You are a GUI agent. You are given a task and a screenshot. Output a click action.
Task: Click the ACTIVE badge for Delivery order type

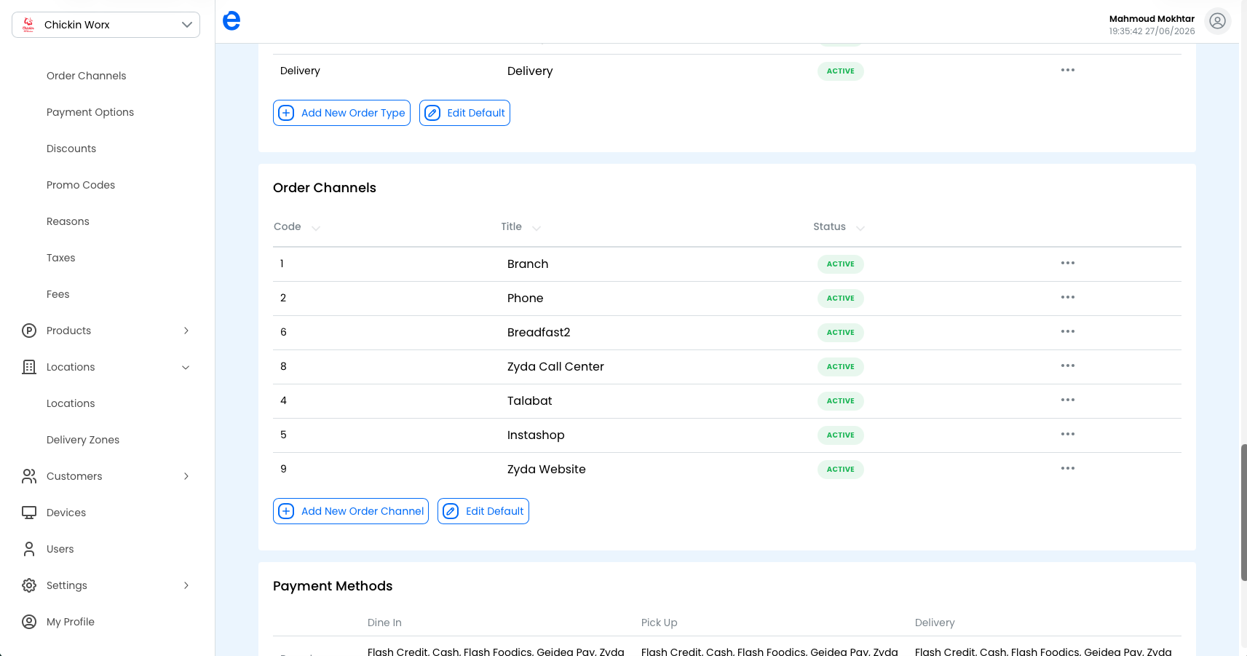point(841,71)
